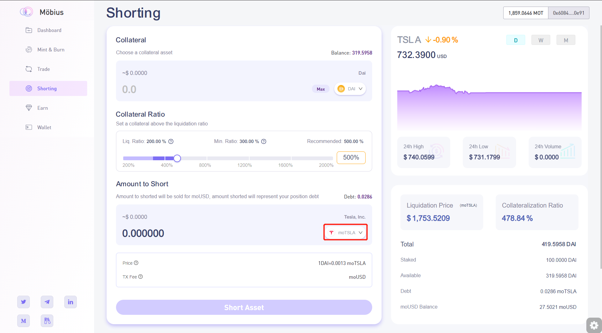602x333 pixels.
Task: Click the Collateralization Ratio card
Action: (537, 212)
